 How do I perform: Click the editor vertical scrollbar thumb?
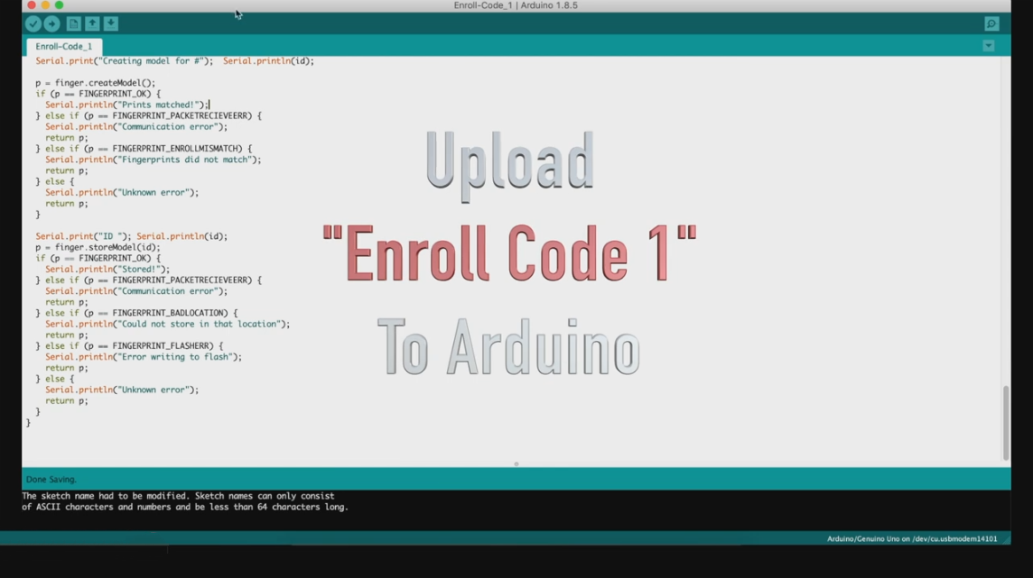[x=1005, y=423]
